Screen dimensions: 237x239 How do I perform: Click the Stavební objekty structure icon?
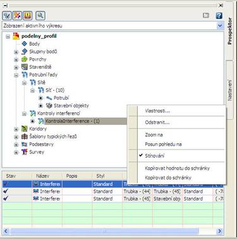[49, 105]
